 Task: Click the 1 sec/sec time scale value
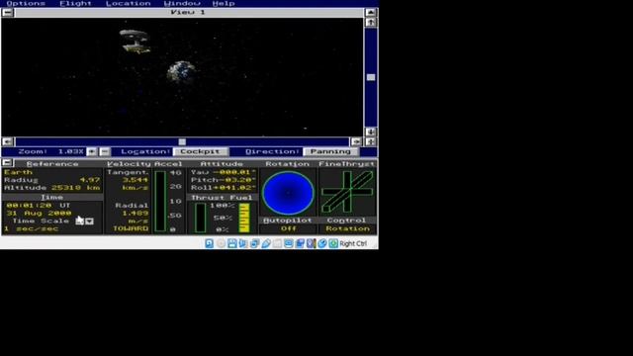(x=32, y=228)
